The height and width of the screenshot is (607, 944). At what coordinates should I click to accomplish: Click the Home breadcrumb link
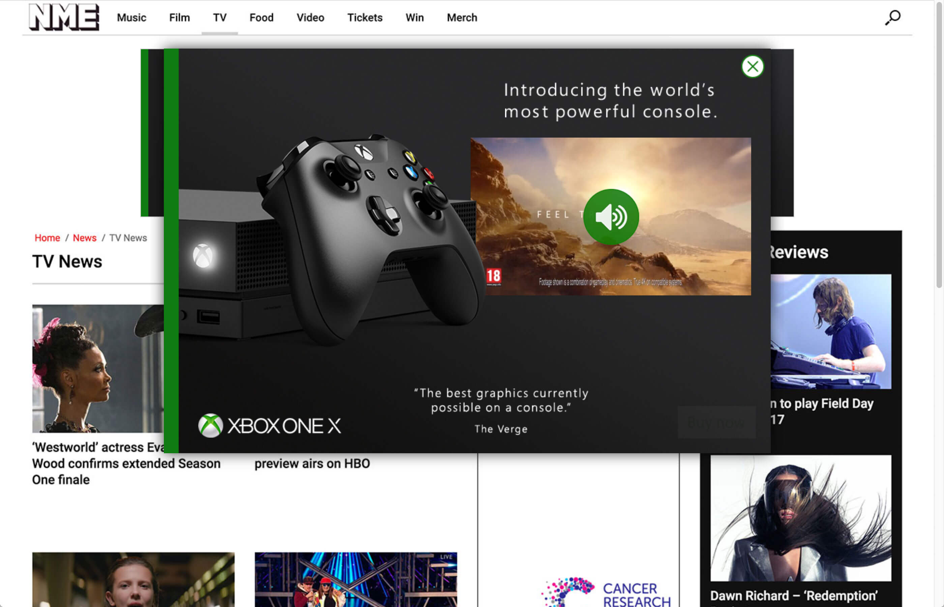click(47, 238)
